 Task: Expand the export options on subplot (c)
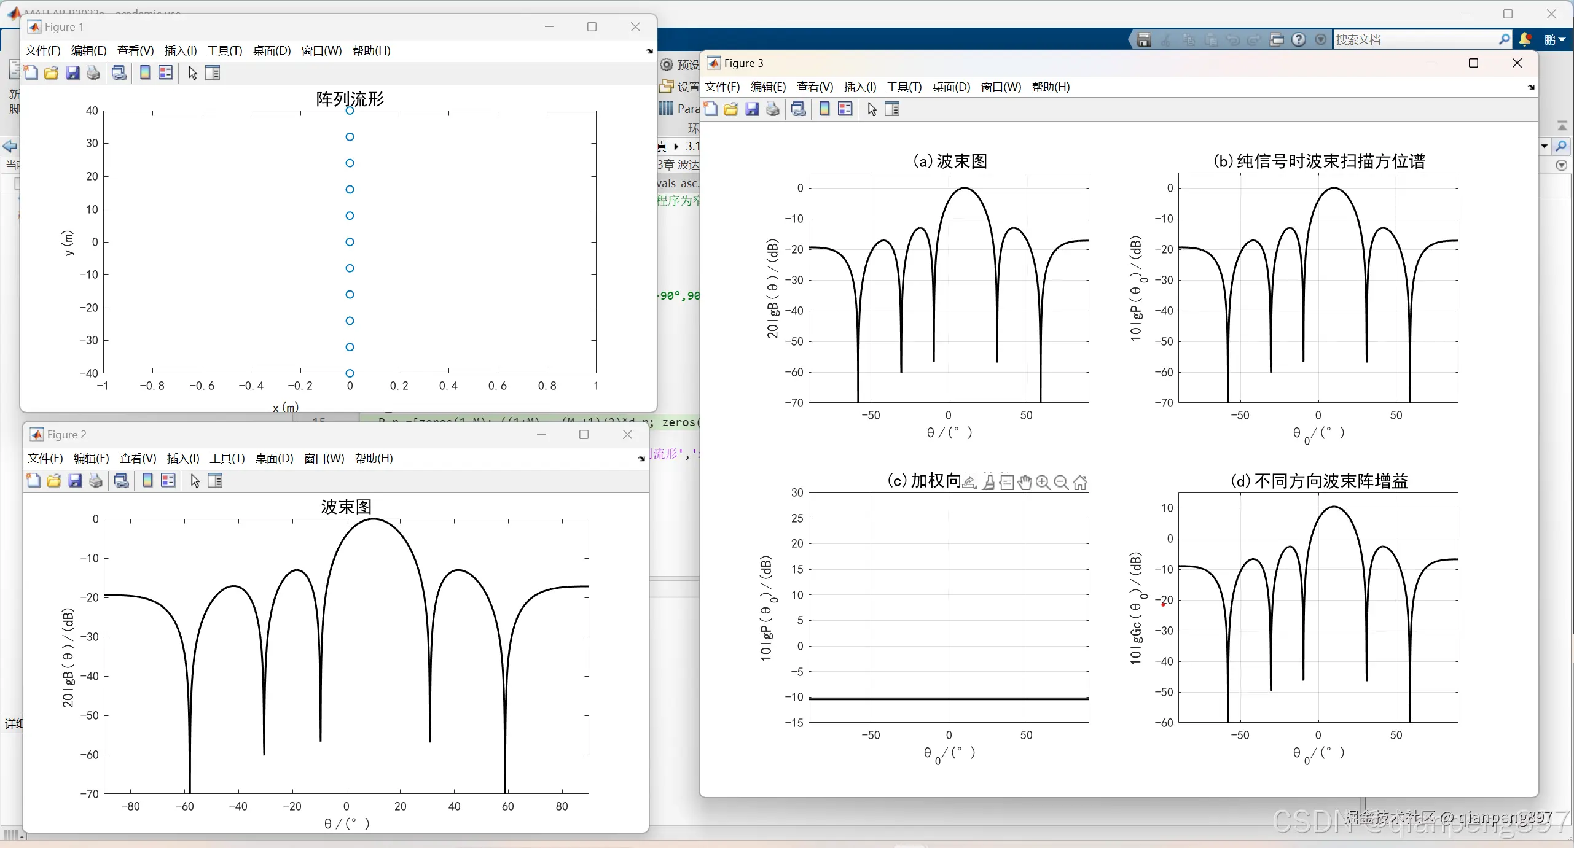click(969, 483)
